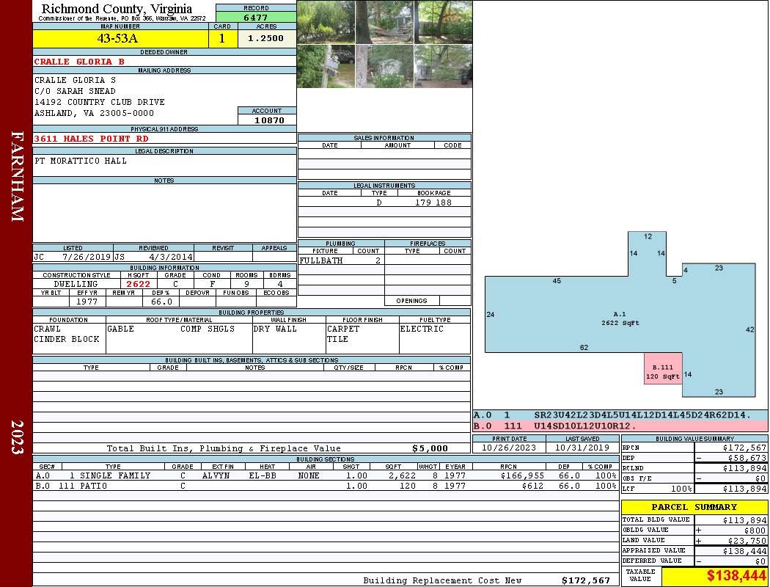The image size is (770, 587).
Task: Click the FULLBATH plumbing fixture entry
Action: click(321, 260)
